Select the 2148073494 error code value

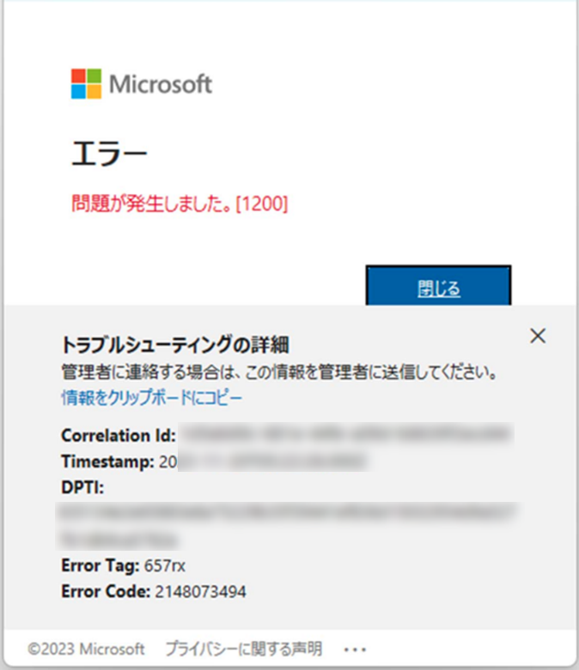coord(200,592)
